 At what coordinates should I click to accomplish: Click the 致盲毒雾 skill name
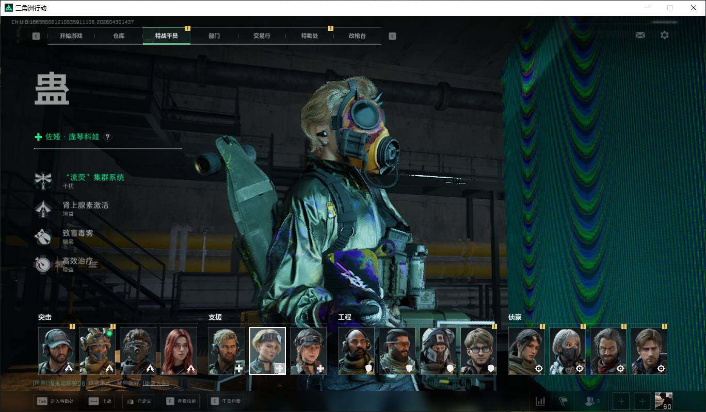click(78, 233)
